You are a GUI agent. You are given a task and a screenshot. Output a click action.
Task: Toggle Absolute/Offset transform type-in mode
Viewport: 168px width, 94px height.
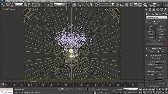(x=62, y=89)
